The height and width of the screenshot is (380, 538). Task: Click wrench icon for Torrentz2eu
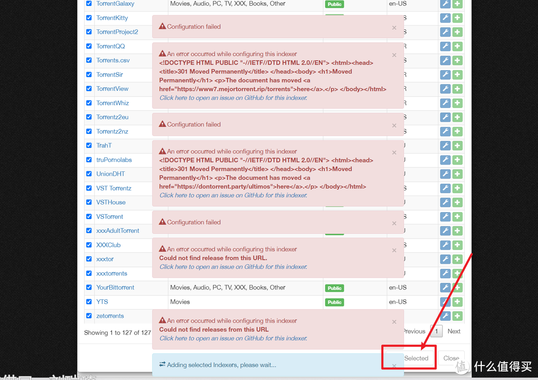[445, 118]
